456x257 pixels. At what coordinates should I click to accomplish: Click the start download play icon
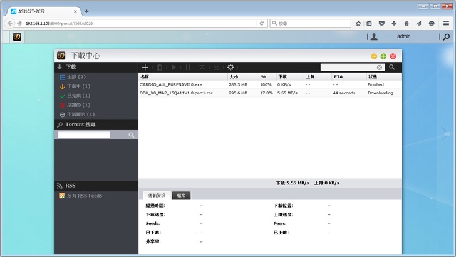[x=174, y=67]
